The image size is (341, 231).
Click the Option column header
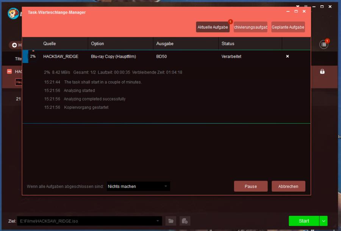click(97, 44)
